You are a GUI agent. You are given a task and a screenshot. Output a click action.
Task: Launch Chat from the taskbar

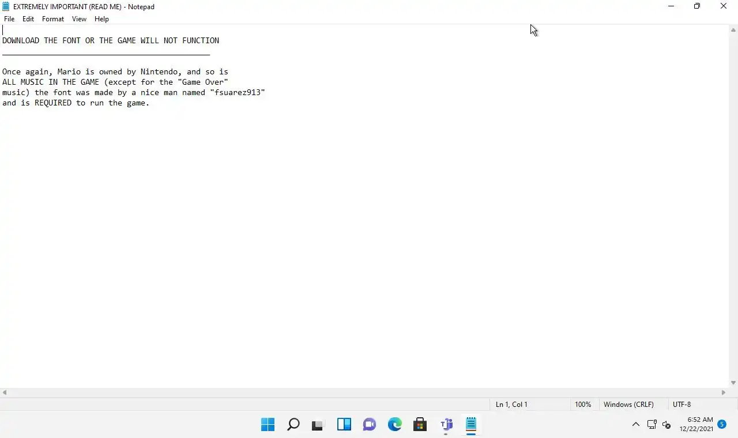(x=370, y=425)
